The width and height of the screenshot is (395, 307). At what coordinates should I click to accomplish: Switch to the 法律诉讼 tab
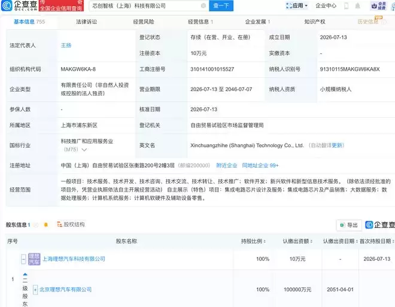(86, 22)
